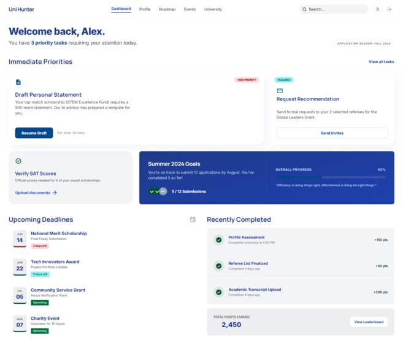The image size is (403, 351).
Task: Click the 3 priority tasks link
Action: 49,43
